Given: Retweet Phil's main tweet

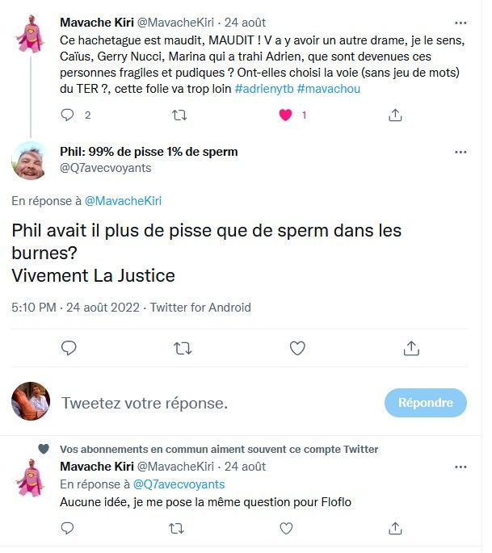Looking at the screenshot, I should pos(183,349).
